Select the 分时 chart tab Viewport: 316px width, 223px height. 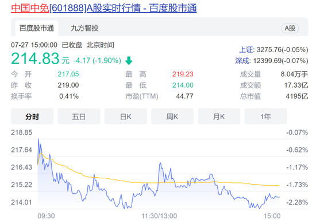pos(32,116)
